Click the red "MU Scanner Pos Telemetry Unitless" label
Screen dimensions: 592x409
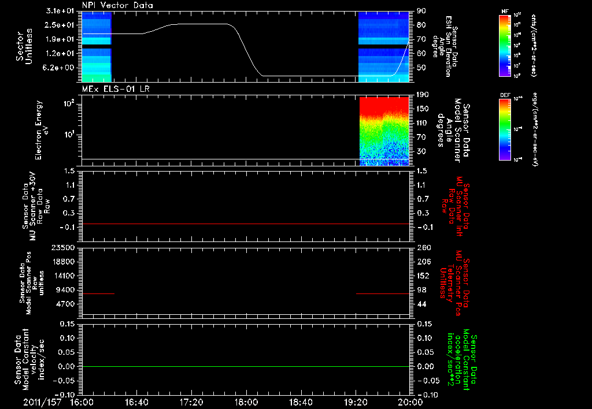(x=455, y=283)
